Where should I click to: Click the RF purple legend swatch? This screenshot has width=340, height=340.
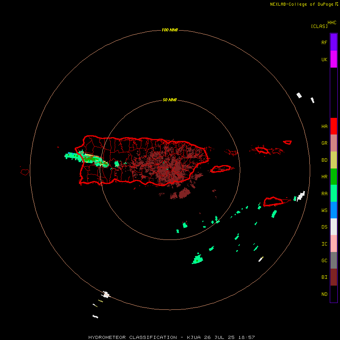tap(334, 42)
